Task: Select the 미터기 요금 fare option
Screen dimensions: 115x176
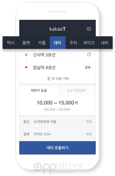Action: click(x=39, y=91)
